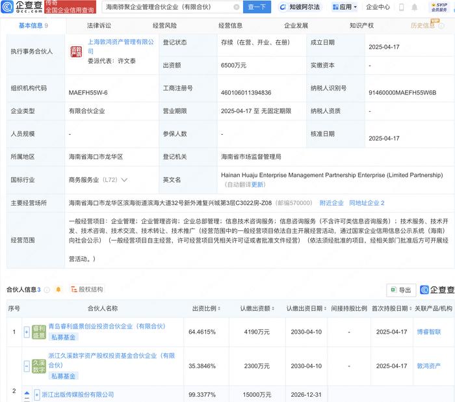Switch to 历史信息 tab
Viewport: 455px width, 402px height.
point(422,26)
